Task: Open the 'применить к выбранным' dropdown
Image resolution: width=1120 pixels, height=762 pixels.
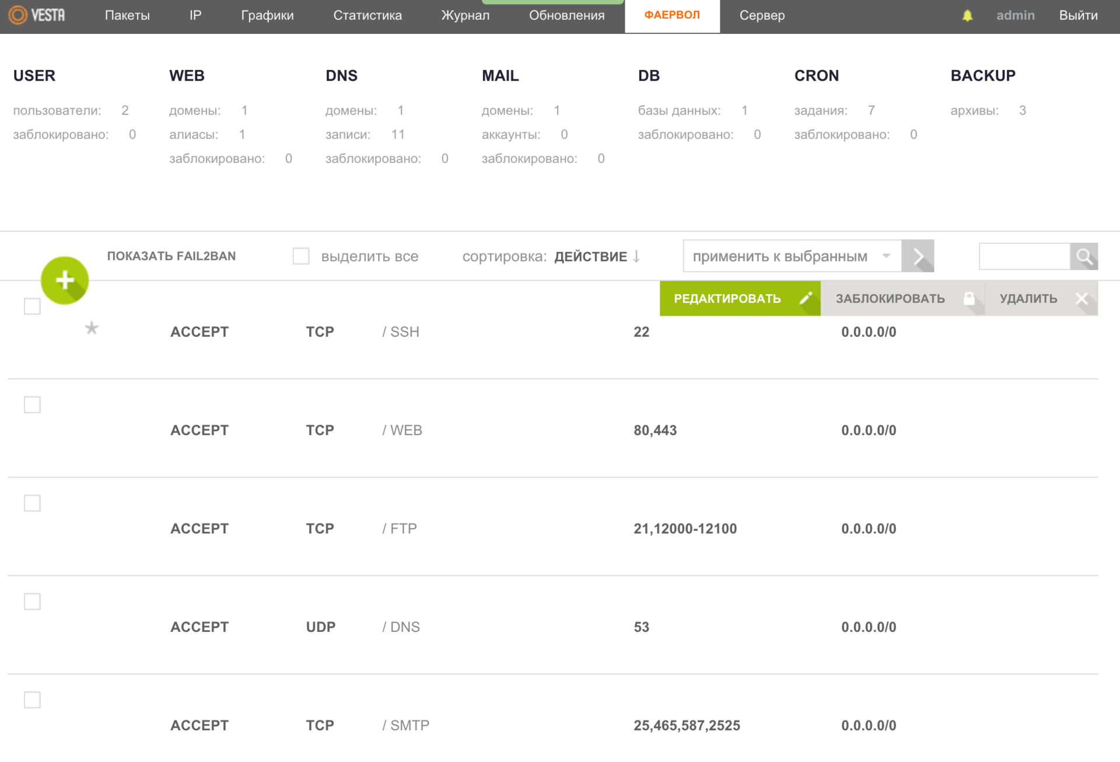Action: pyautogui.click(x=792, y=256)
